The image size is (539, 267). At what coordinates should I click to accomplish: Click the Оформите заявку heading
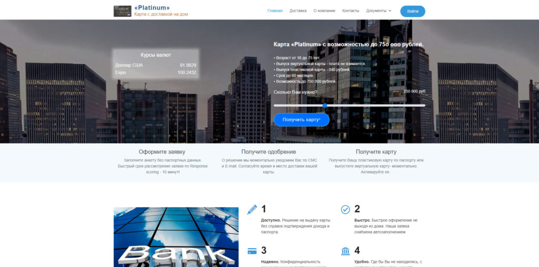[162, 152]
